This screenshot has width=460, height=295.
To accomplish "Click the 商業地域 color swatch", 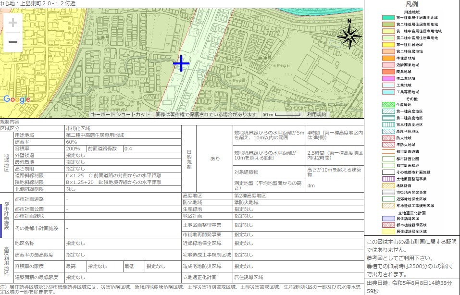I will coord(388,71).
